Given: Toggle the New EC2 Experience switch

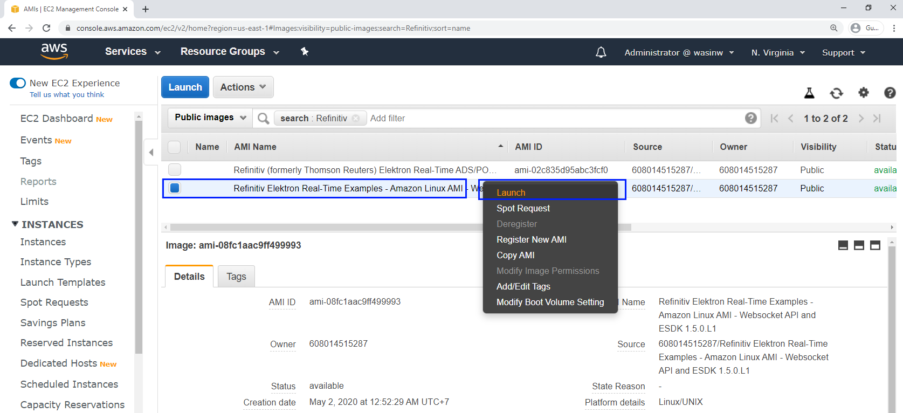Looking at the screenshot, I should [18, 83].
